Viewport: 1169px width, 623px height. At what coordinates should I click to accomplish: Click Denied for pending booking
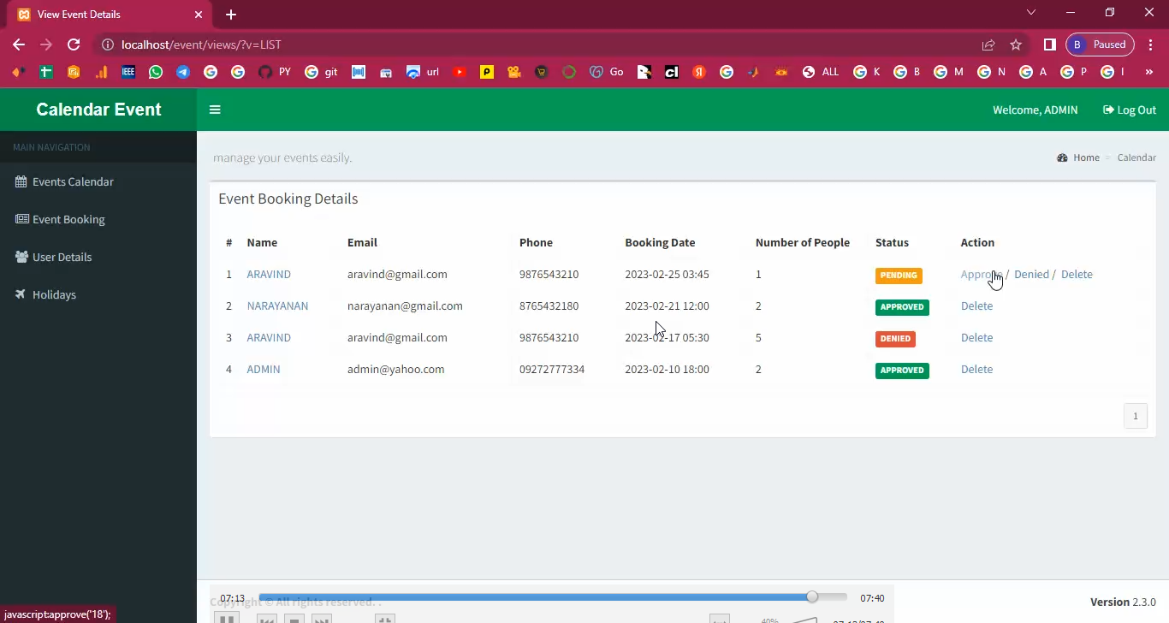click(1031, 275)
